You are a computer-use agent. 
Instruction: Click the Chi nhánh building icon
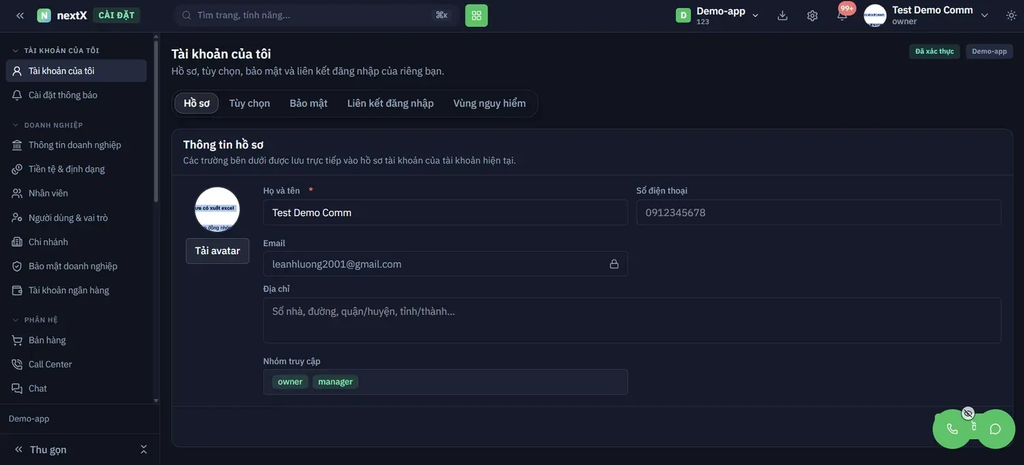(x=17, y=242)
